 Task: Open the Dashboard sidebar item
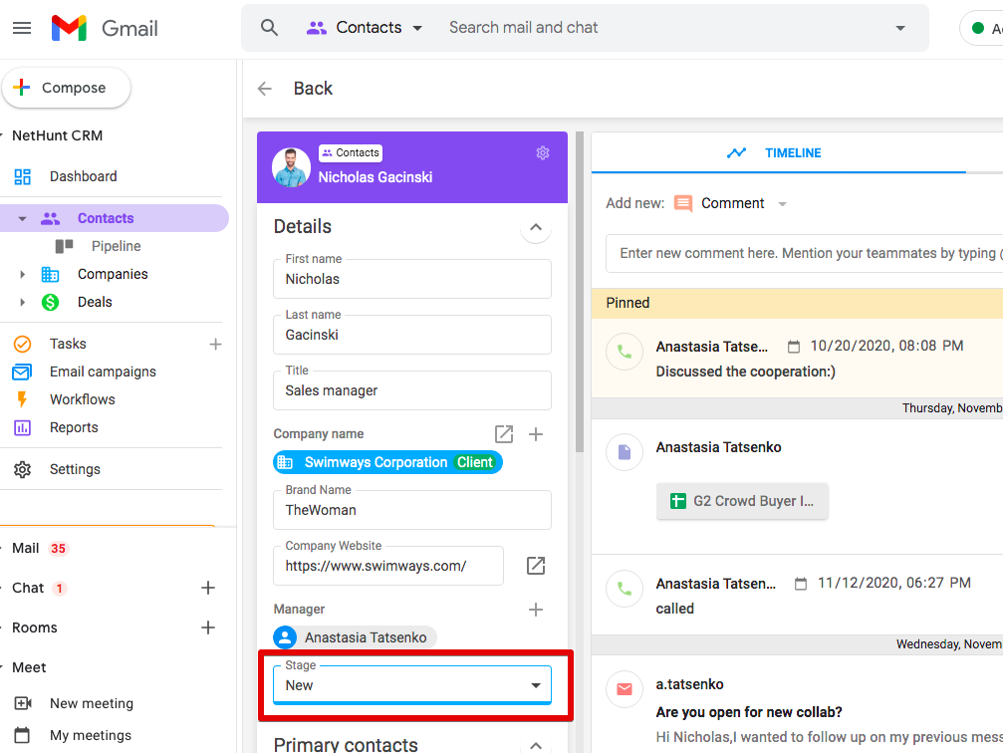pyautogui.click(x=83, y=176)
